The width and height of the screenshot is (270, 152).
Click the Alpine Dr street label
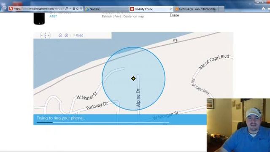(138, 98)
